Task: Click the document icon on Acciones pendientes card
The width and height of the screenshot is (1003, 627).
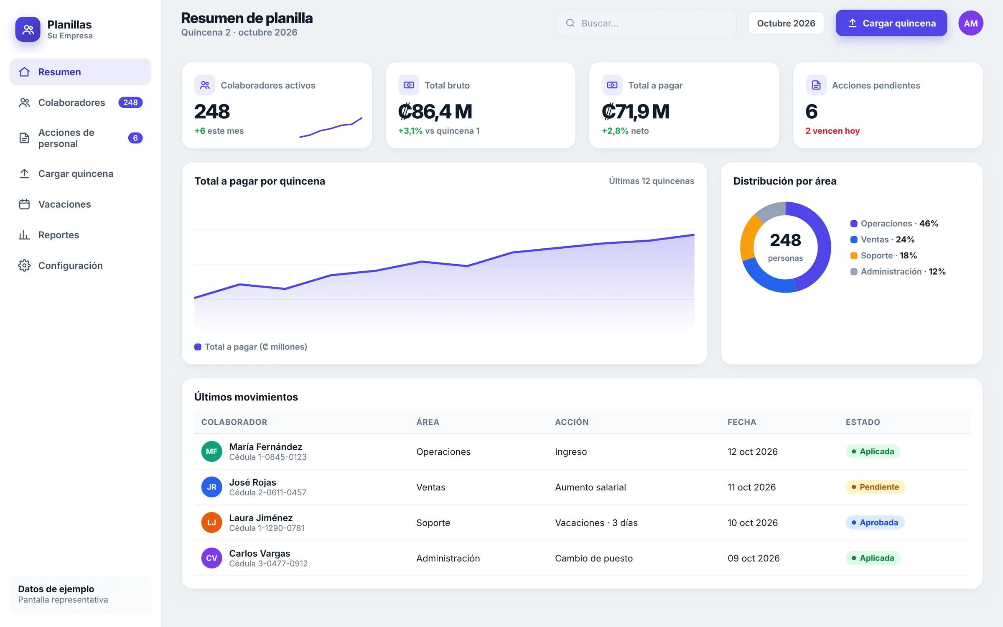Action: click(816, 85)
